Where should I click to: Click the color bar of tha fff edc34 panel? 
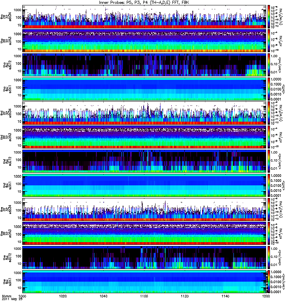pyautogui.click(x=269, y=17)
